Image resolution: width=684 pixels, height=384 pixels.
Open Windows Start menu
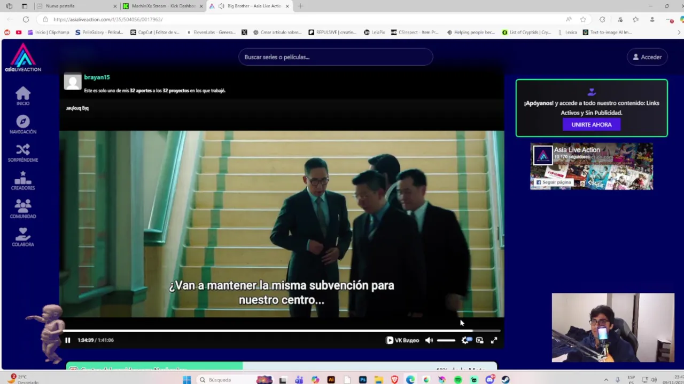click(x=186, y=380)
